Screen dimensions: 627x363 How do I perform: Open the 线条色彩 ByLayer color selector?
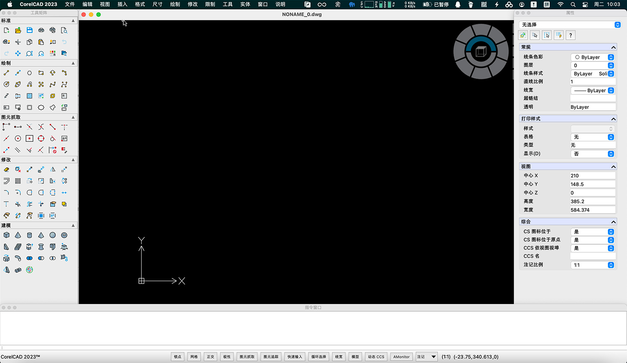610,57
